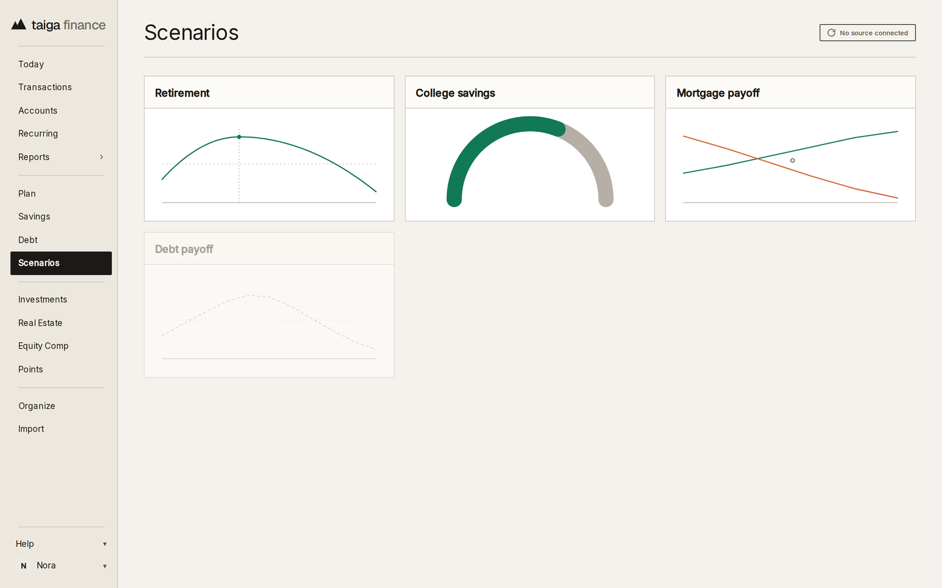The height and width of the screenshot is (588, 942).
Task: Open the Help dropdown arrow
Action: tap(105, 544)
